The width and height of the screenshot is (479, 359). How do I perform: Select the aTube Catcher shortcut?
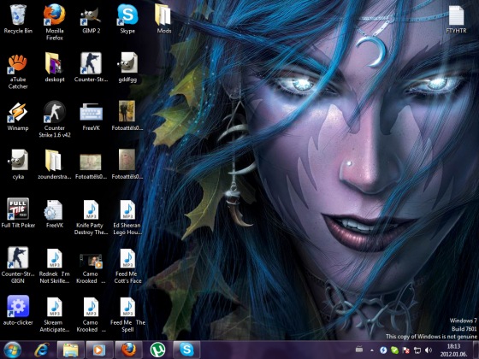pos(18,71)
